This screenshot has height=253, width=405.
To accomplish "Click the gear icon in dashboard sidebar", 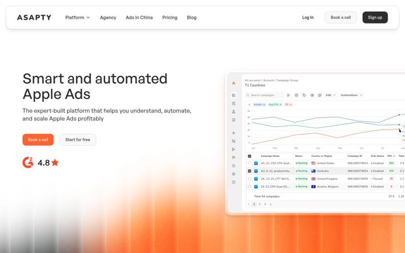I will [x=233, y=174].
